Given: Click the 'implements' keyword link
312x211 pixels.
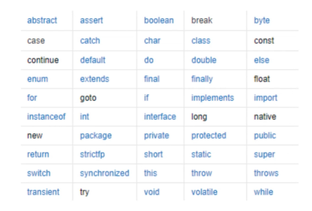Looking at the screenshot, I should pos(212,98).
